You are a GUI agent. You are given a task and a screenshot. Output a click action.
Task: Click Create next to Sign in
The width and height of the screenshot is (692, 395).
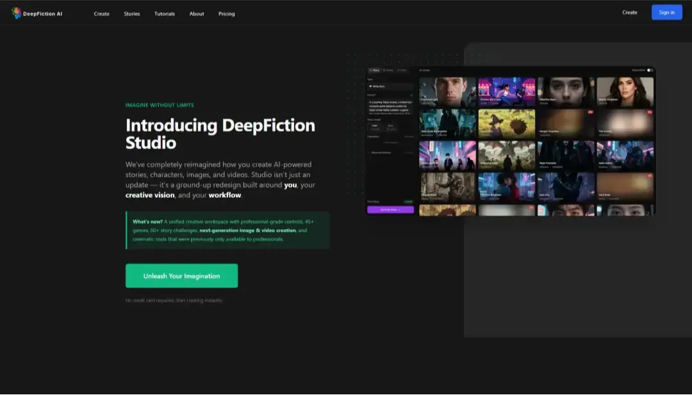click(x=629, y=12)
